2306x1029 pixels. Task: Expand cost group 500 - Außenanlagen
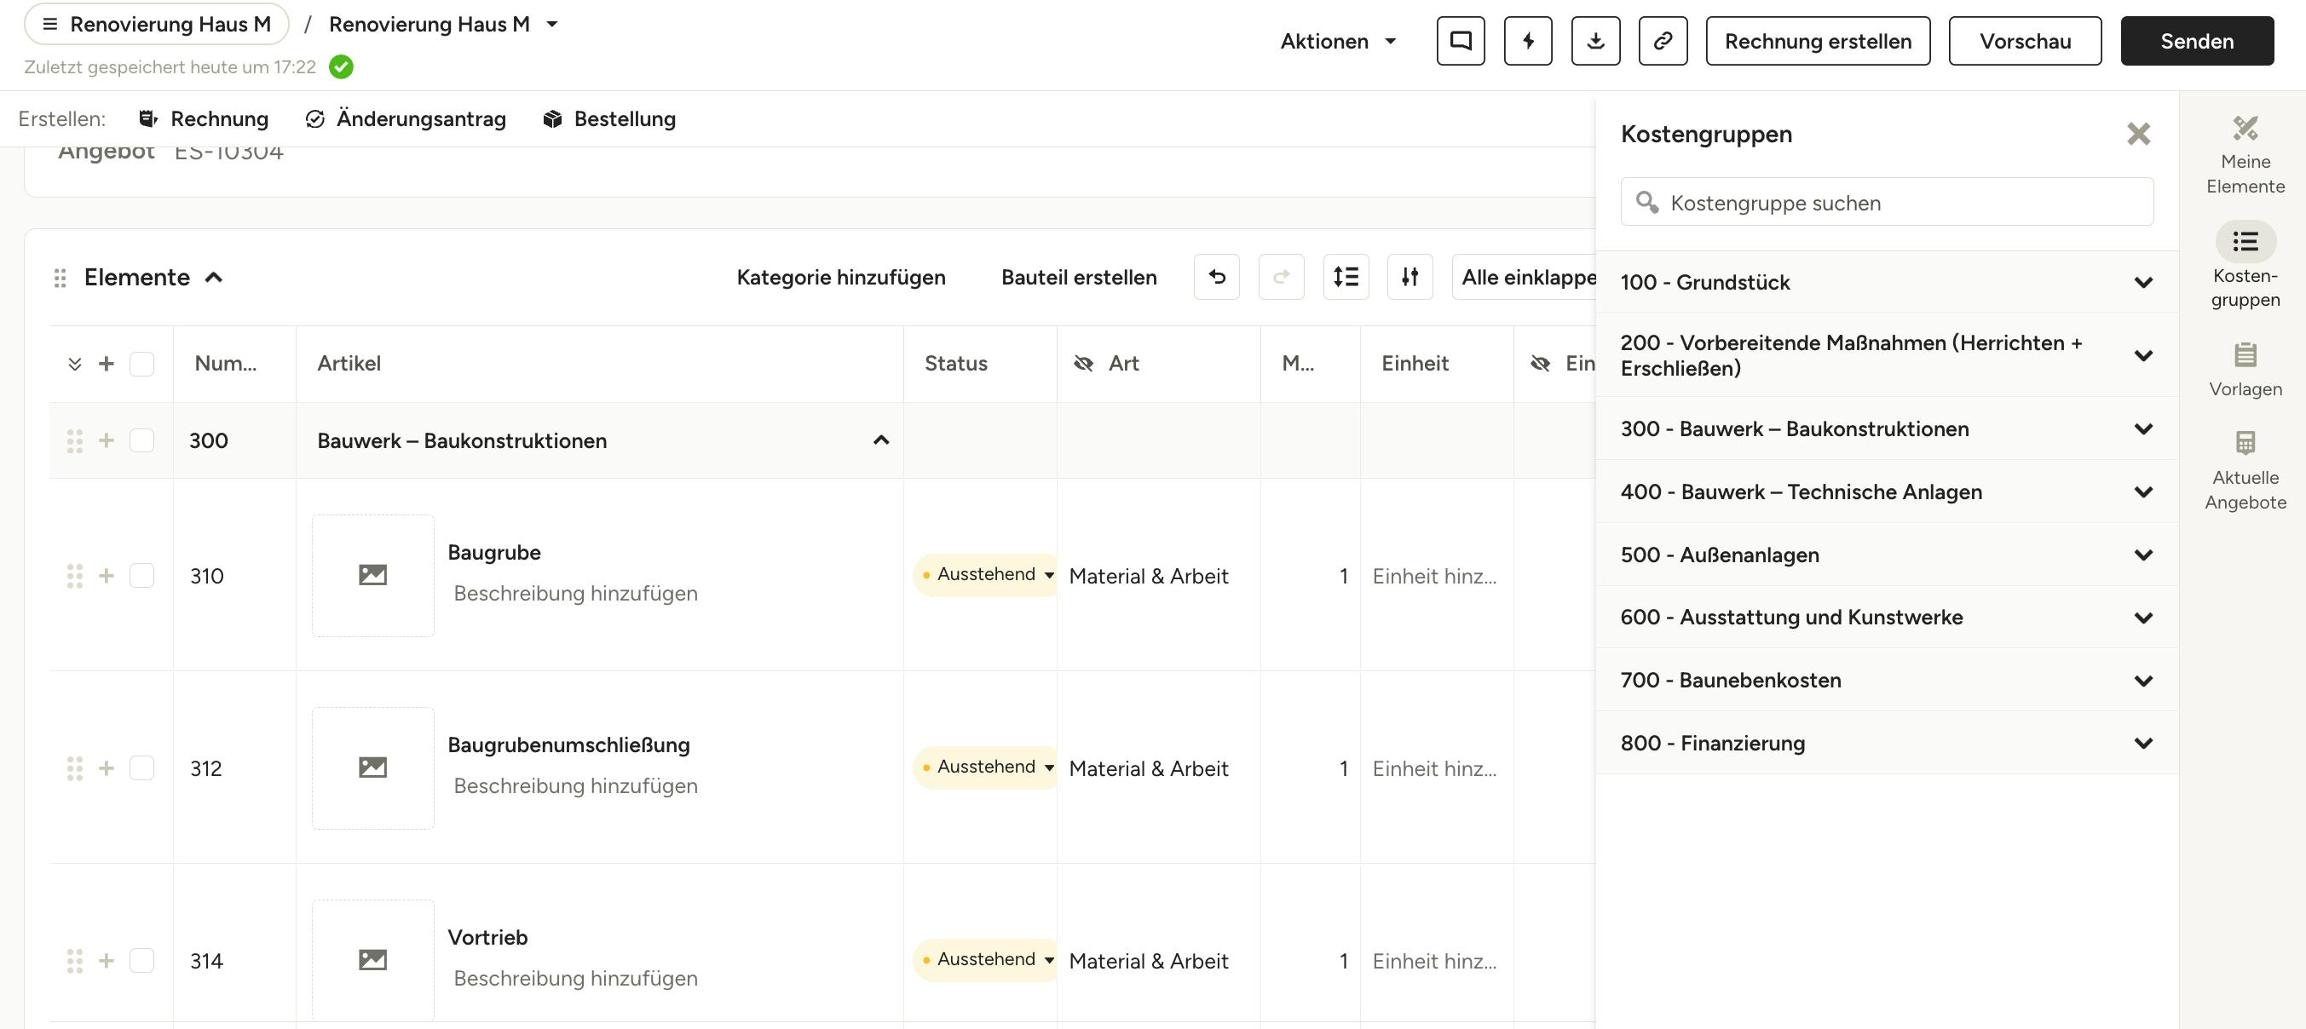2143,555
